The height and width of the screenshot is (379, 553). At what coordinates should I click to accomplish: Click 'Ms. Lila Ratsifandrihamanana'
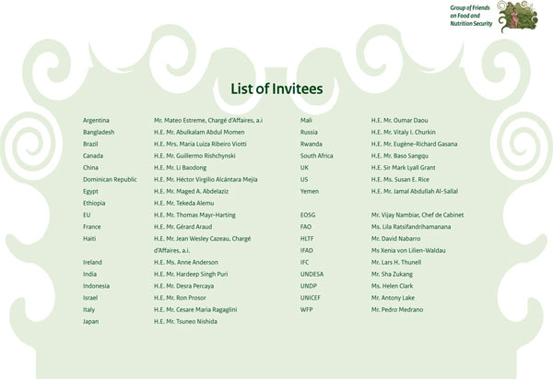(x=411, y=227)
